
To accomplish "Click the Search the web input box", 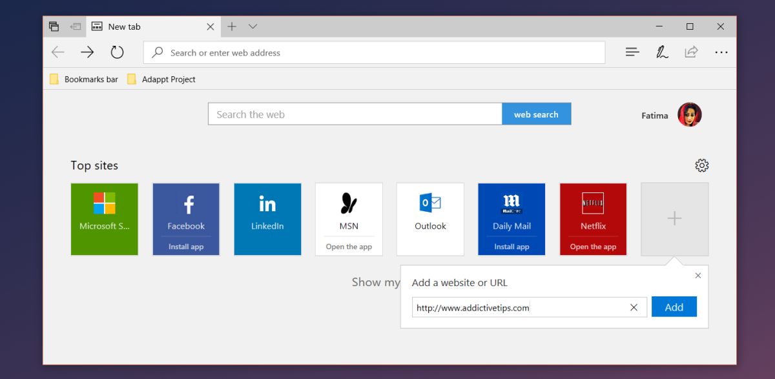I will pos(355,114).
